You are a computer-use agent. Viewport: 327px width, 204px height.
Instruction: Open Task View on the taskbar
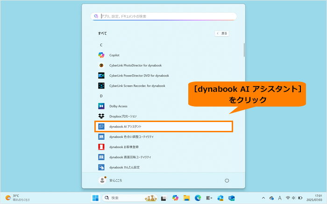click(x=163, y=198)
